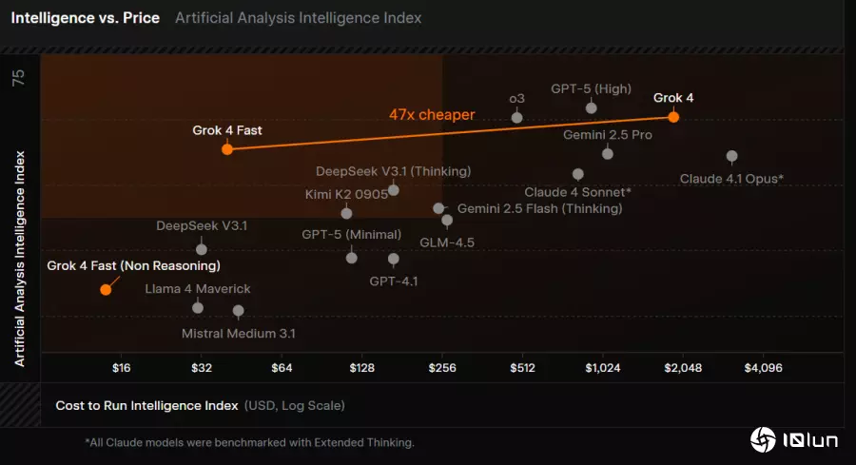This screenshot has height=465, width=856.
Task: Click the "Artificial Analysis Intelligence Index" subtitle
Action: click(x=298, y=18)
